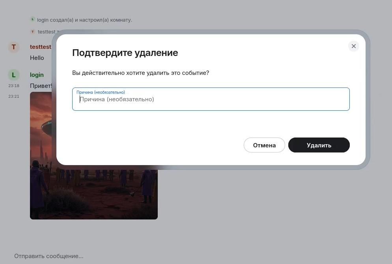The width and height of the screenshot is (392, 264).
Task: Open the sci-fi landscape image attachment
Action: 93,193
